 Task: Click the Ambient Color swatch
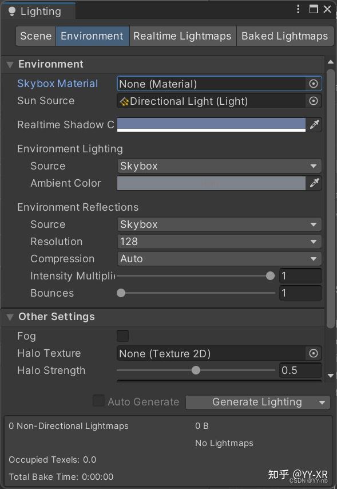212,184
